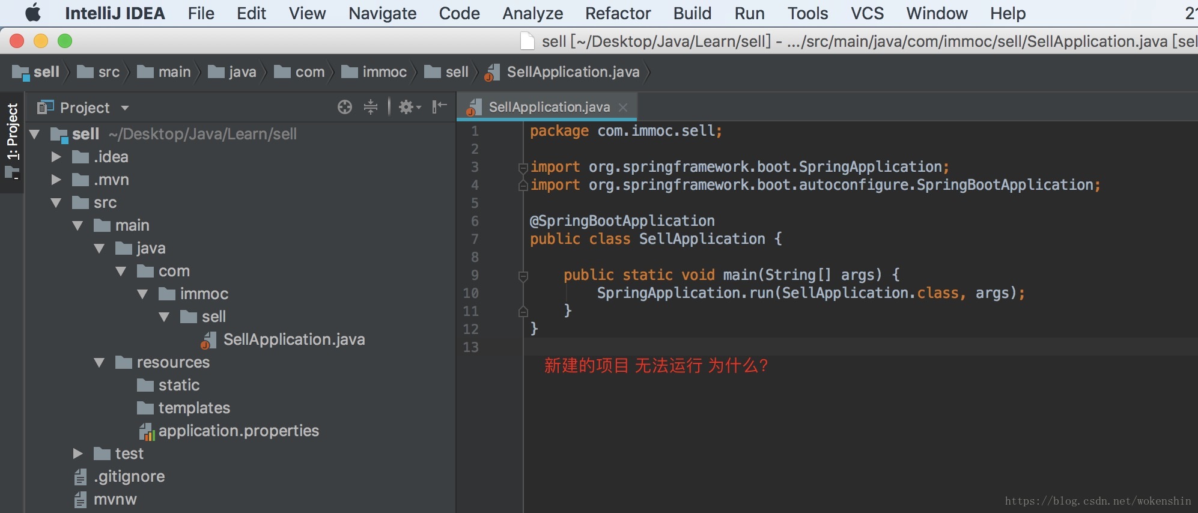Open the Project view dropdown arrow
This screenshot has width=1198, height=513.
click(125, 108)
